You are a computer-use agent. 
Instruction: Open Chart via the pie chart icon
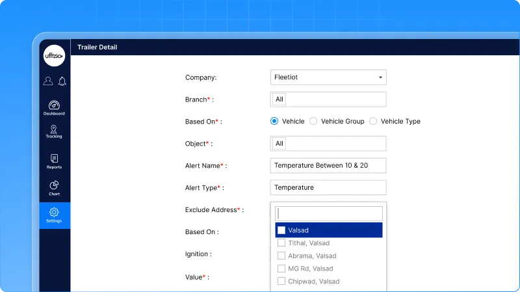click(54, 188)
